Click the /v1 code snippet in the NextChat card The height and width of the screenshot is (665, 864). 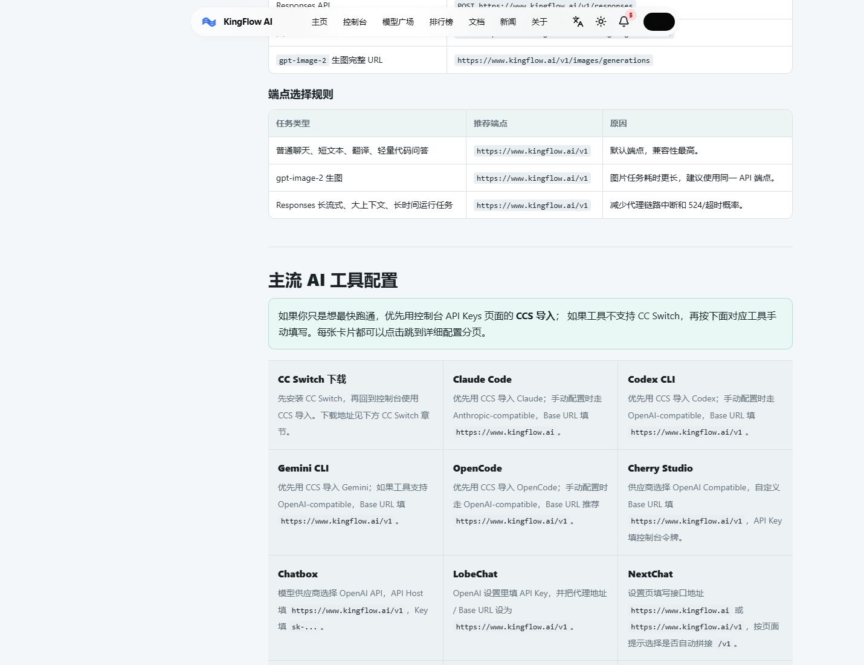724,644
